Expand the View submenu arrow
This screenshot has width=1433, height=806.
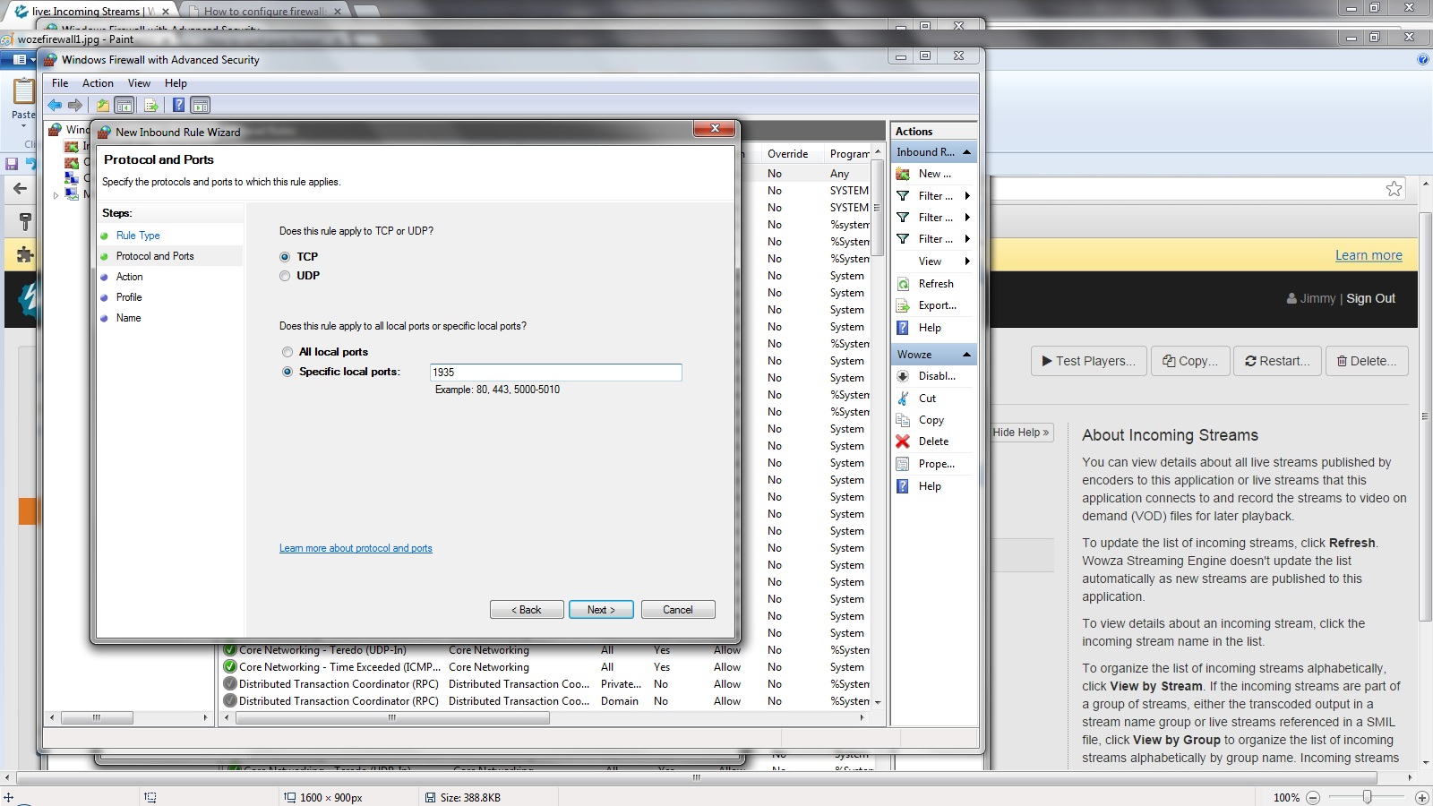(967, 262)
